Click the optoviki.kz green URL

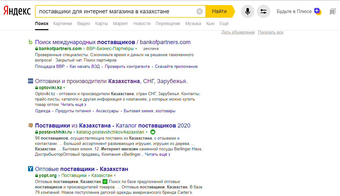[x=50, y=88]
